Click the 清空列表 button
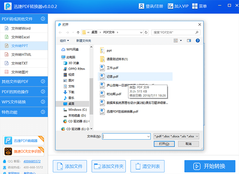239x174 pixels. point(147,166)
